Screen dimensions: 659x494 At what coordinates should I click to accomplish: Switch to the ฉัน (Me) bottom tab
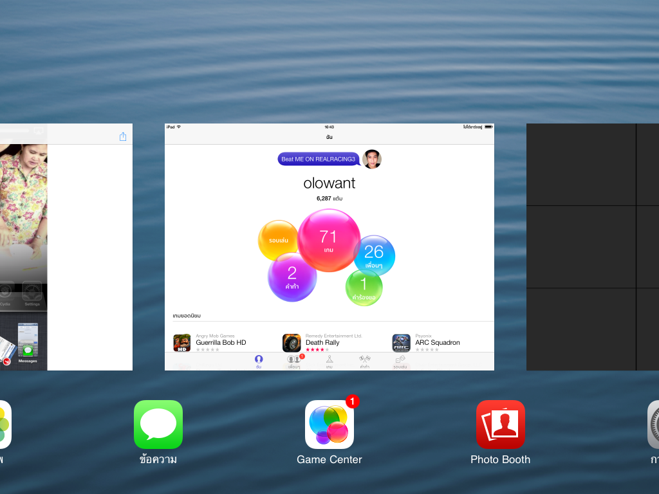pos(259,361)
